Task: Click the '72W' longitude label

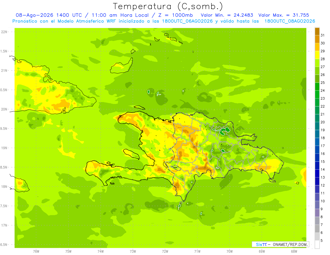Action: [x=165, y=251]
